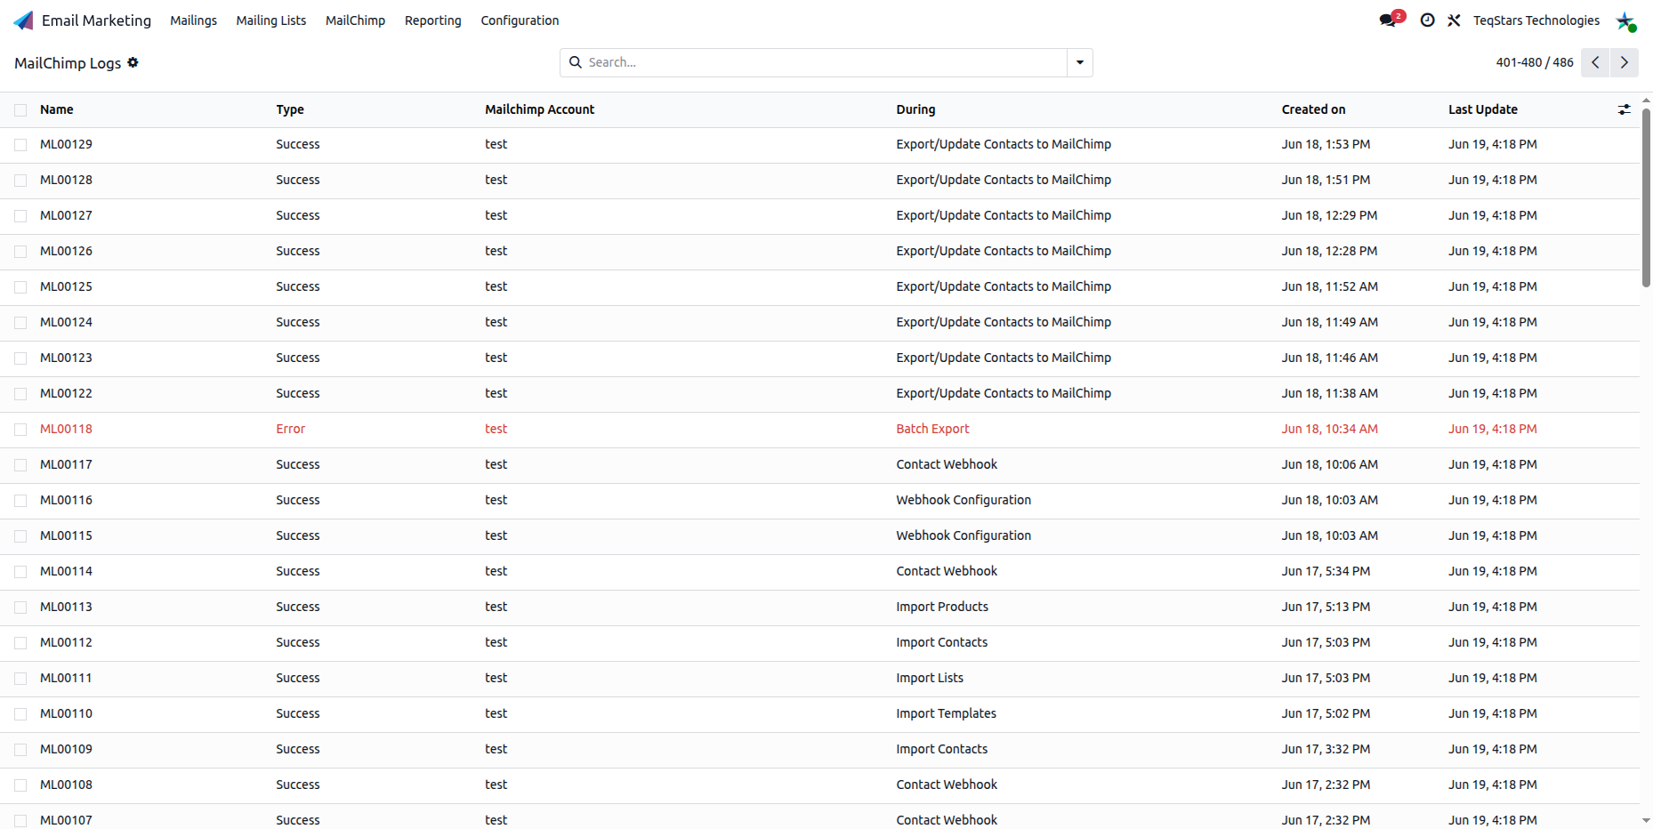Open the ML00107 log record
The width and height of the screenshot is (1653, 829).
(x=66, y=820)
